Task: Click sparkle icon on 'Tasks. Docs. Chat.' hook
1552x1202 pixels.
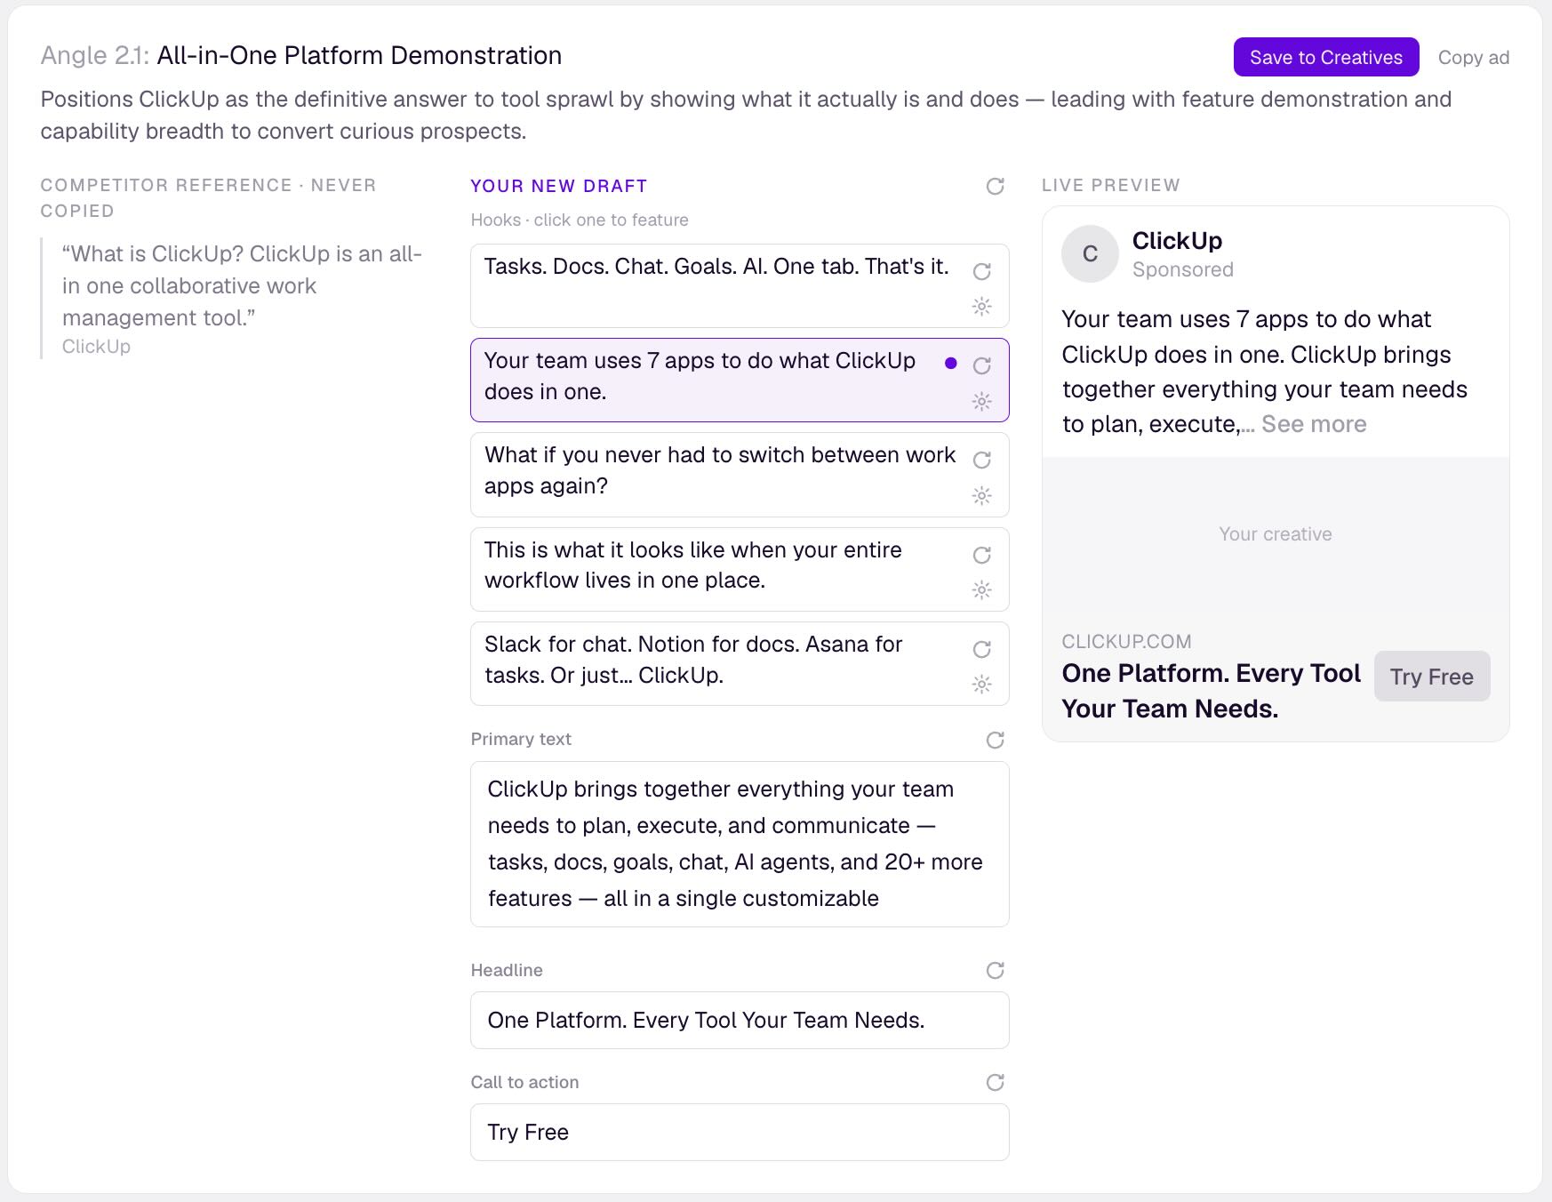Action: (x=982, y=307)
